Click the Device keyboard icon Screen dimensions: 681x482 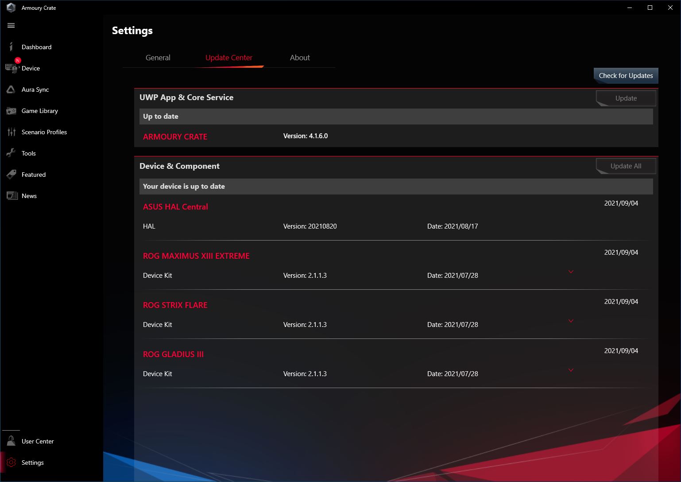(11, 68)
